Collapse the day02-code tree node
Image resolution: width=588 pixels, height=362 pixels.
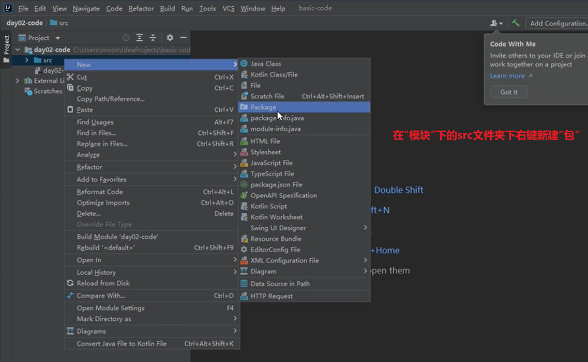pos(18,50)
